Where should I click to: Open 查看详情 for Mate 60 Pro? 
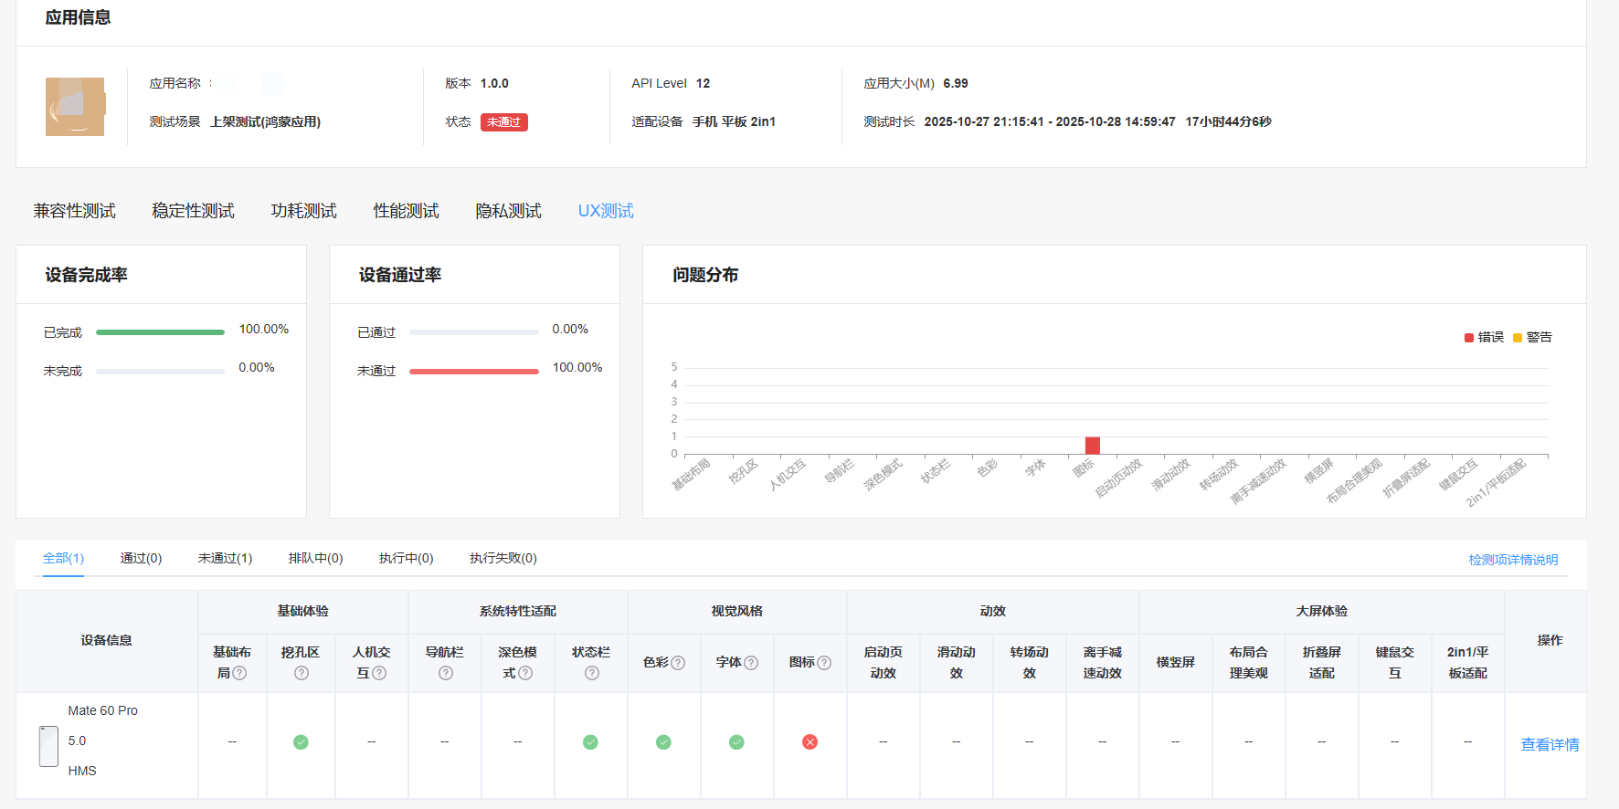1549,745
